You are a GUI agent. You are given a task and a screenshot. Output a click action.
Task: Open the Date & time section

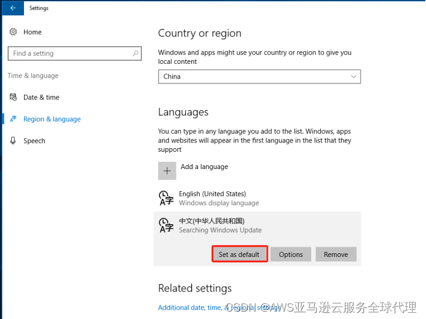pos(41,97)
